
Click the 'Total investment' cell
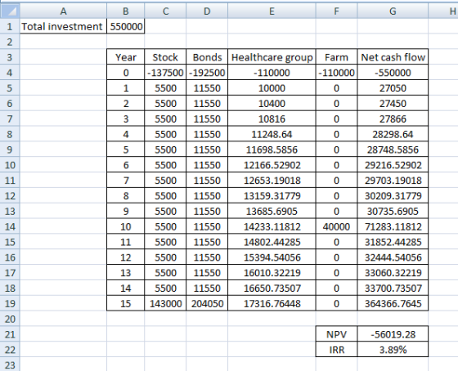point(63,26)
